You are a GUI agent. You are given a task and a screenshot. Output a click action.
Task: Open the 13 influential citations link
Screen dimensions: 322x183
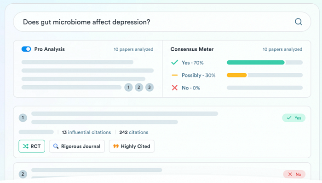click(x=86, y=132)
